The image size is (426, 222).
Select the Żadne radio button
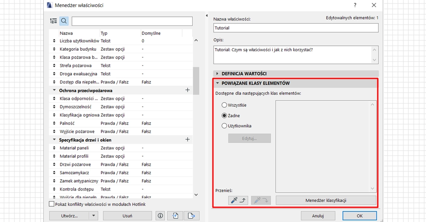coord(224,115)
